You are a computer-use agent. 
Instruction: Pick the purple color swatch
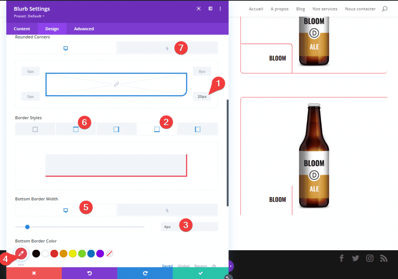100,253
